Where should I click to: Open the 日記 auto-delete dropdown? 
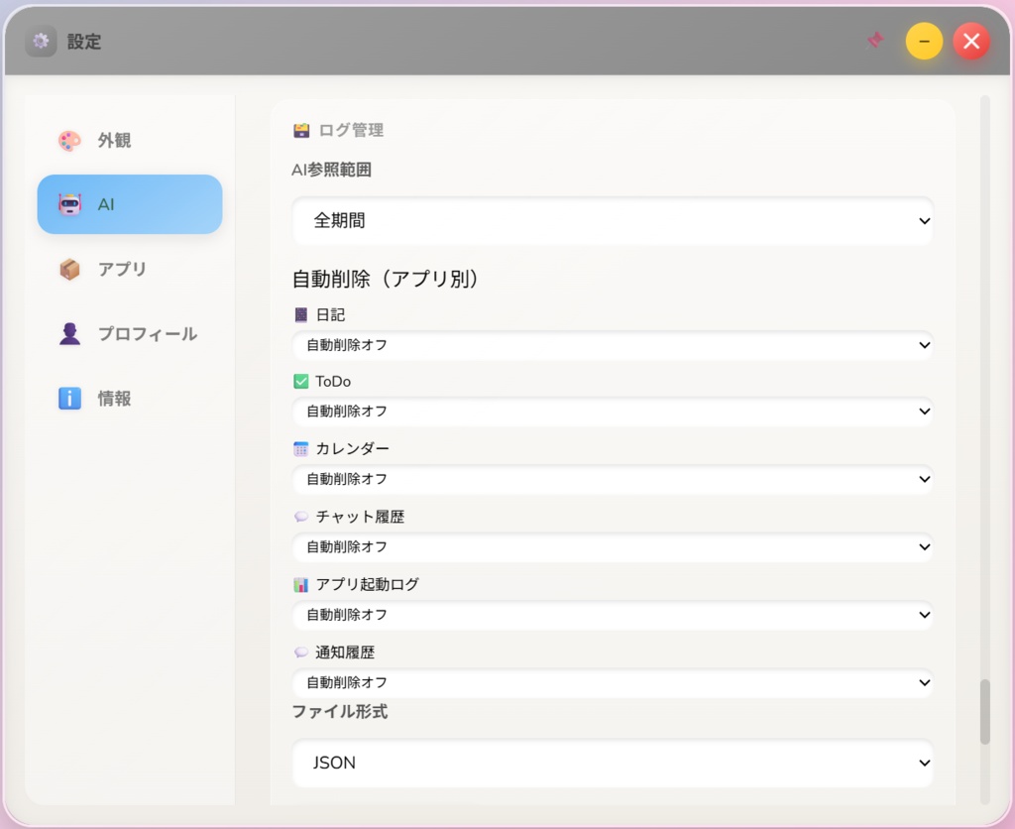tap(612, 345)
